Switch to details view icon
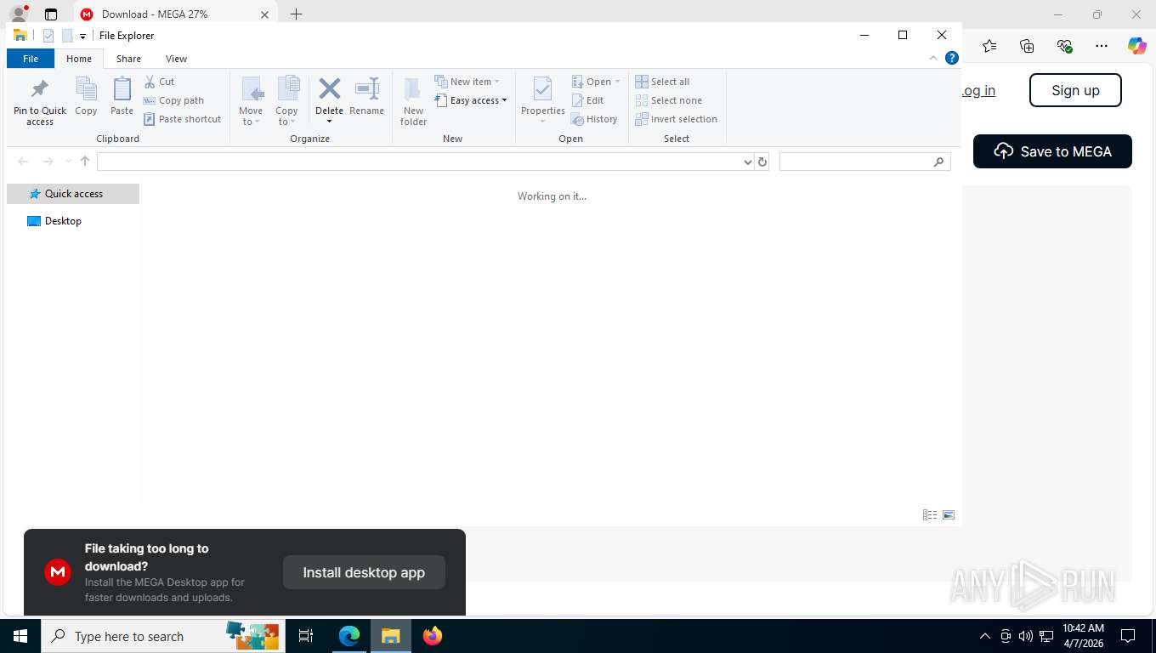 (x=930, y=515)
